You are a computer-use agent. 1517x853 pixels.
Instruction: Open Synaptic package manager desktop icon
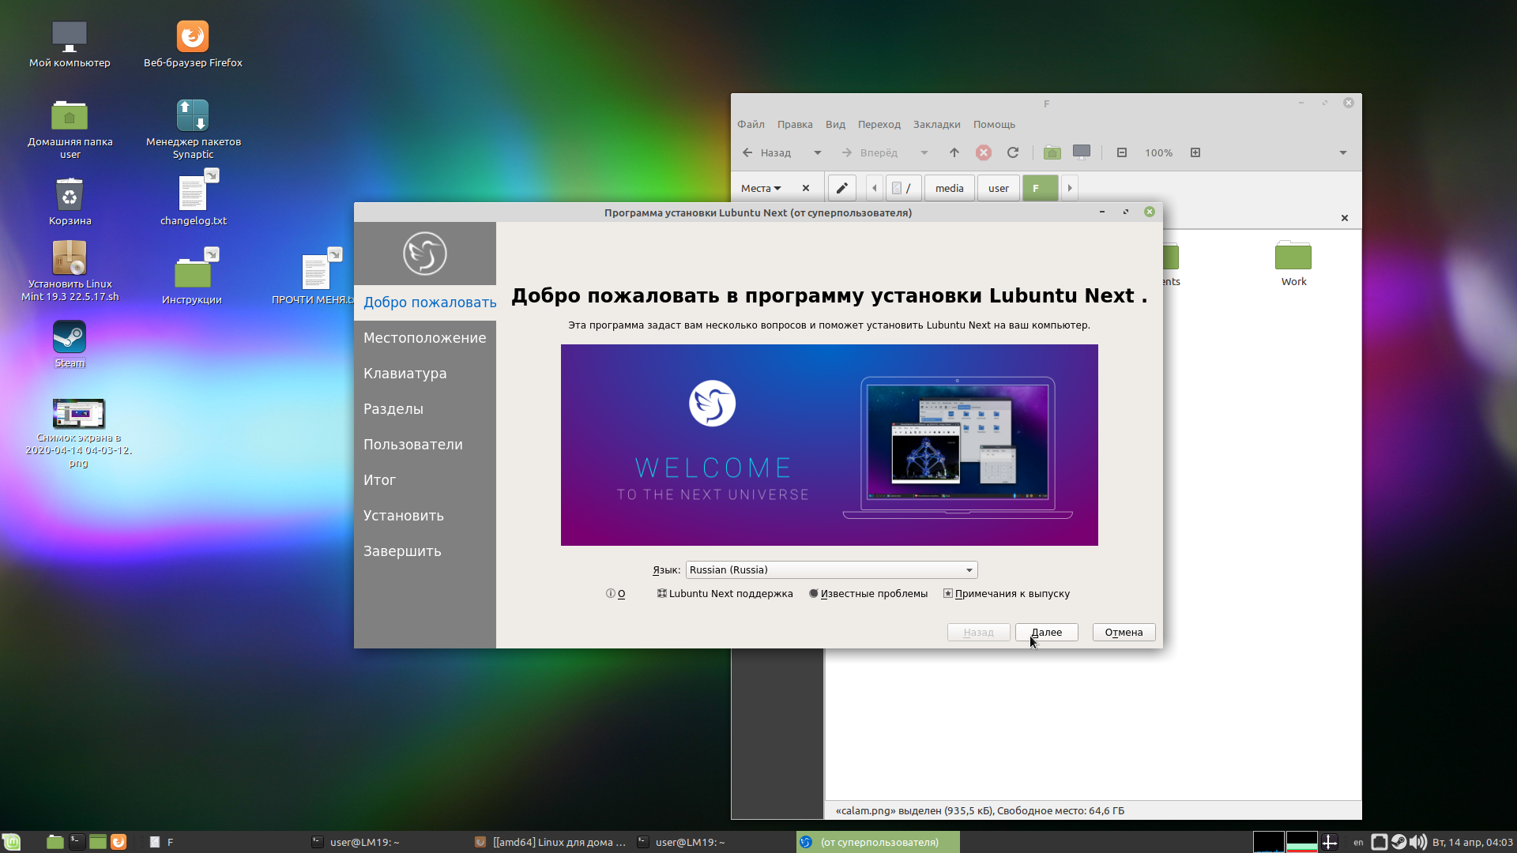click(193, 129)
